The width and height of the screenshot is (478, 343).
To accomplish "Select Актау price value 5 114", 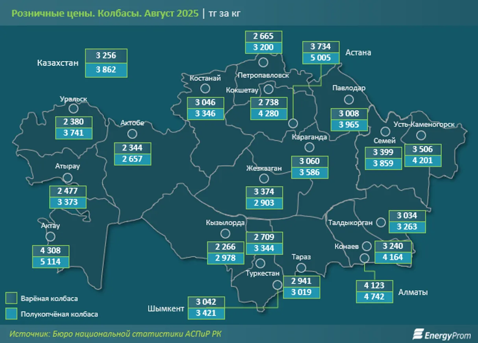I will [x=52, y=262].
